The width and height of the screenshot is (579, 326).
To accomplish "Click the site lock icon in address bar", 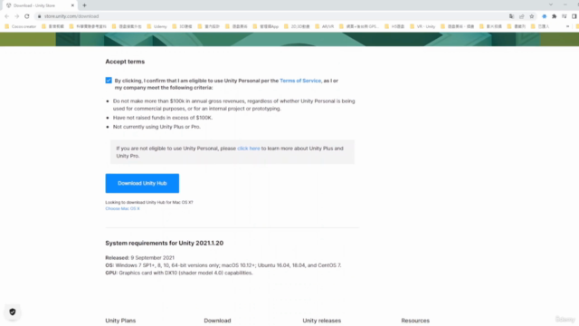I will pos(40,16).
